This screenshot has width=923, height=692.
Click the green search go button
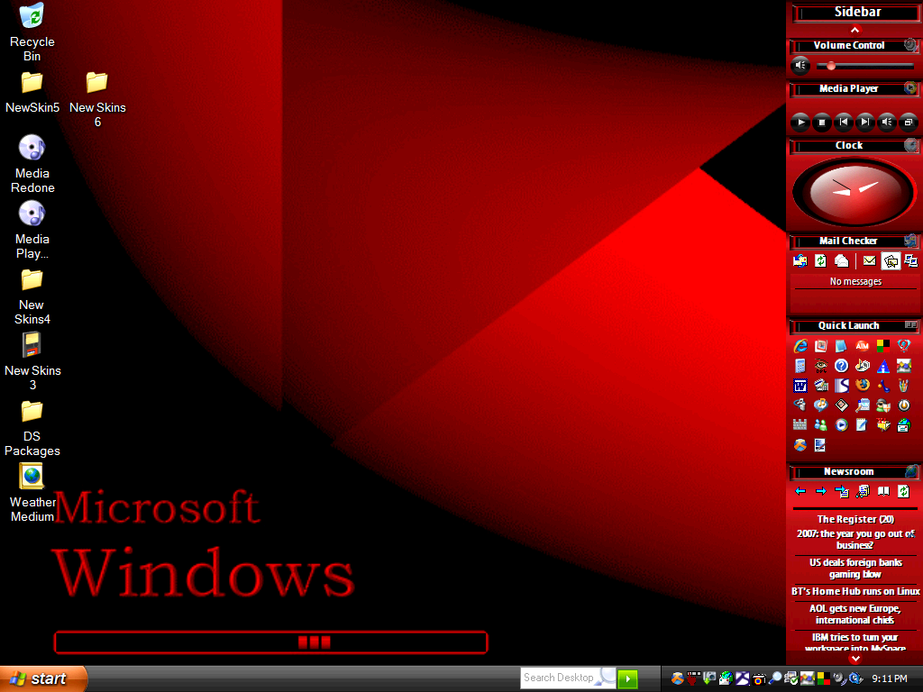coord(627,678)
